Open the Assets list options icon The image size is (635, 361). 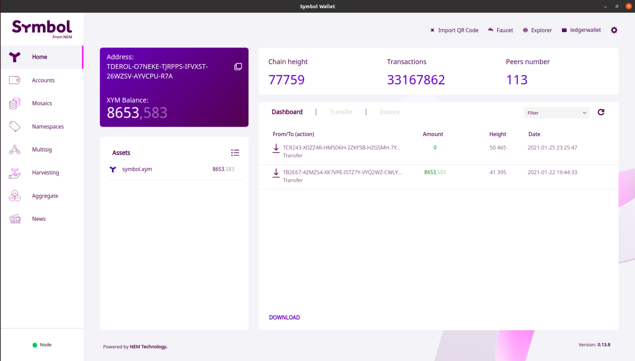pos(235,153)
